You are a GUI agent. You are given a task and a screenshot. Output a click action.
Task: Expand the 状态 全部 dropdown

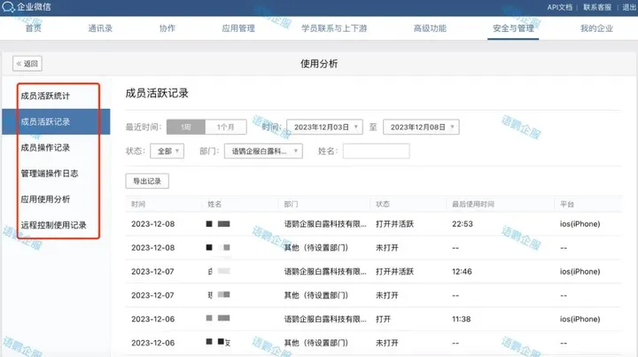pyautogui.click(x=167, y=151)
